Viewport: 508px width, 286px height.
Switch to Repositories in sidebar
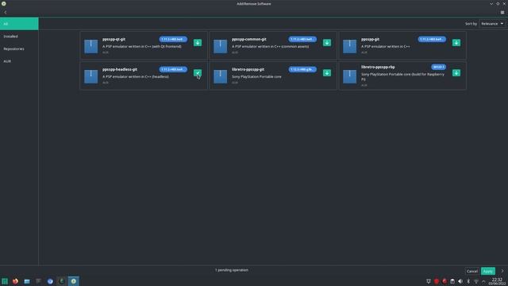pyautogui.click(x=19, y=48)
